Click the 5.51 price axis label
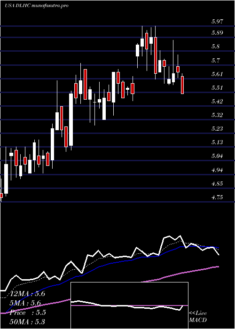The height and width of the screenshot is (329, 235). pyautogui.click(x=217, y=88)
